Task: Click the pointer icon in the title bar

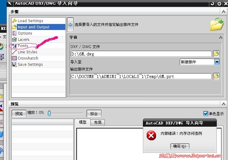Action: tap(10, 3)
